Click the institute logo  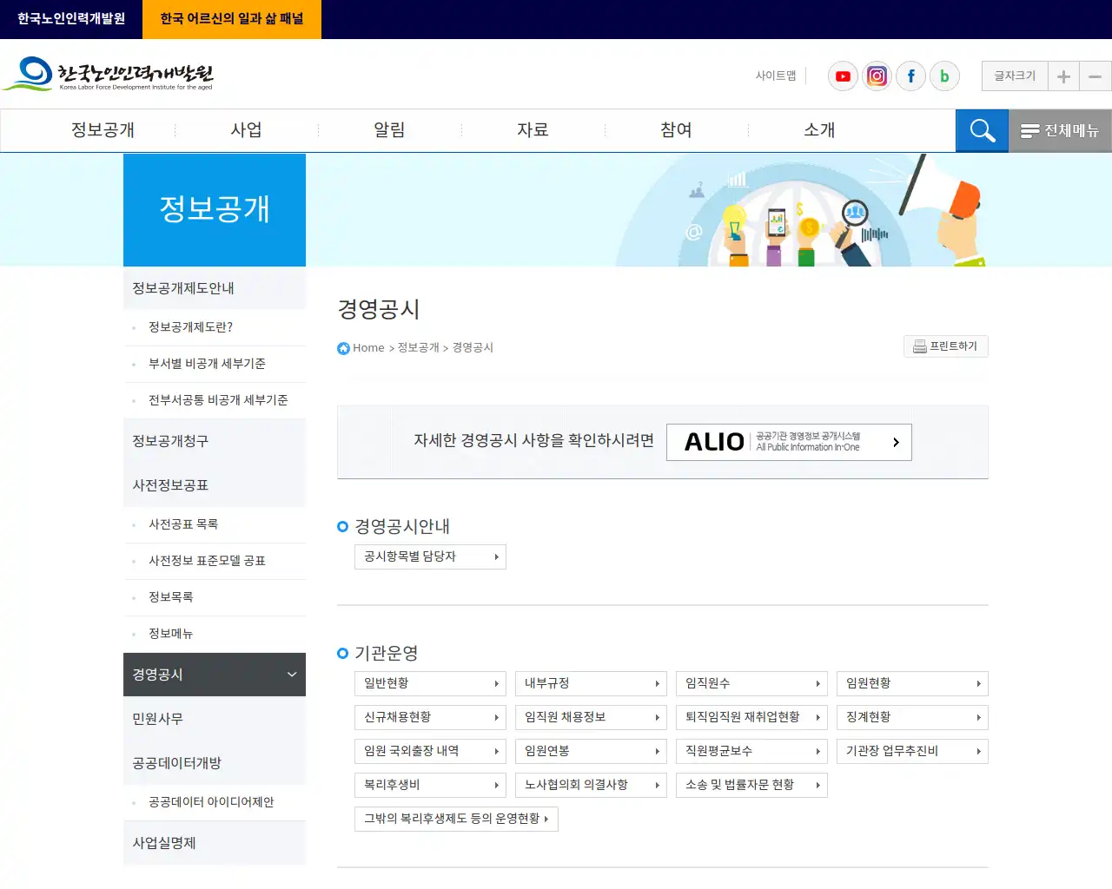[x=109, y=75]
